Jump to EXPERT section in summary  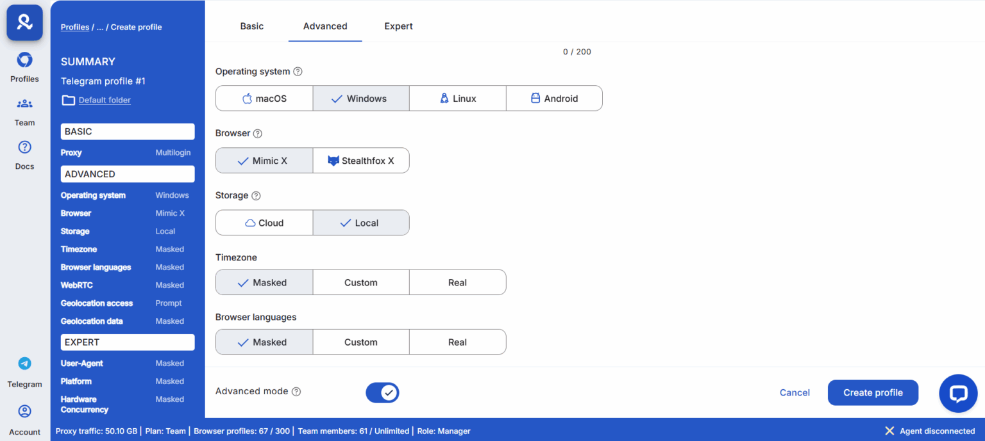[x=128, y=342]
